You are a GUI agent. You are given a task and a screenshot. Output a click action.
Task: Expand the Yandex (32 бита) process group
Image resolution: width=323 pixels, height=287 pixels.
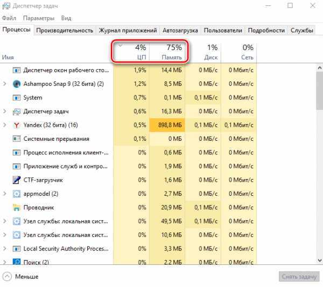5,125
